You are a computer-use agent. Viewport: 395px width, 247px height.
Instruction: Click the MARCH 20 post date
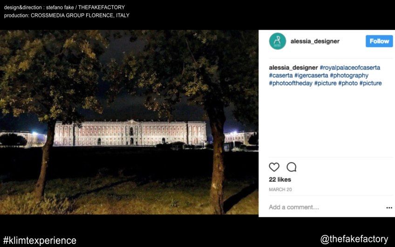pyautogui.click(x=280, y=190)
